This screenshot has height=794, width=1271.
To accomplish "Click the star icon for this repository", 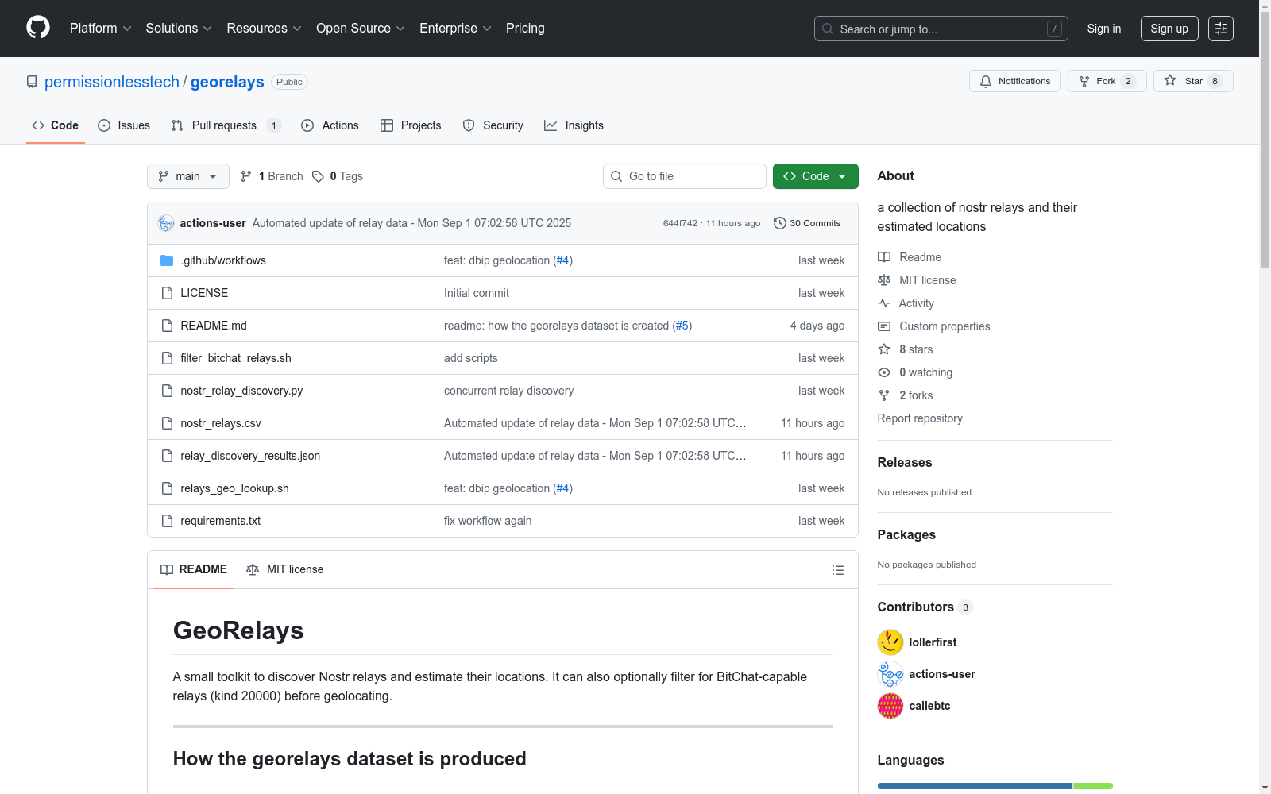I will 1170,80.
